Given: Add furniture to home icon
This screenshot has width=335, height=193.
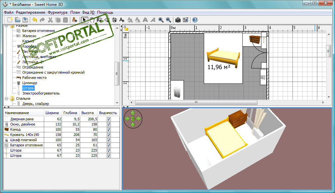Looking at the screenshot, I should (x=75, y=20).
